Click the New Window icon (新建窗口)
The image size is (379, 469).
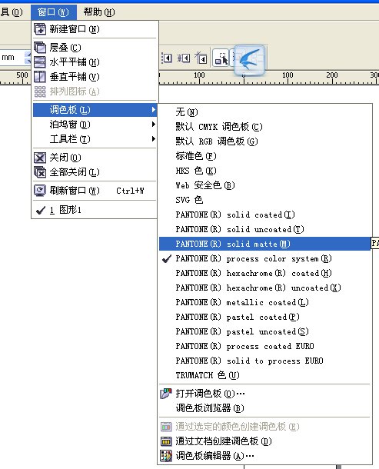[40, 29]
